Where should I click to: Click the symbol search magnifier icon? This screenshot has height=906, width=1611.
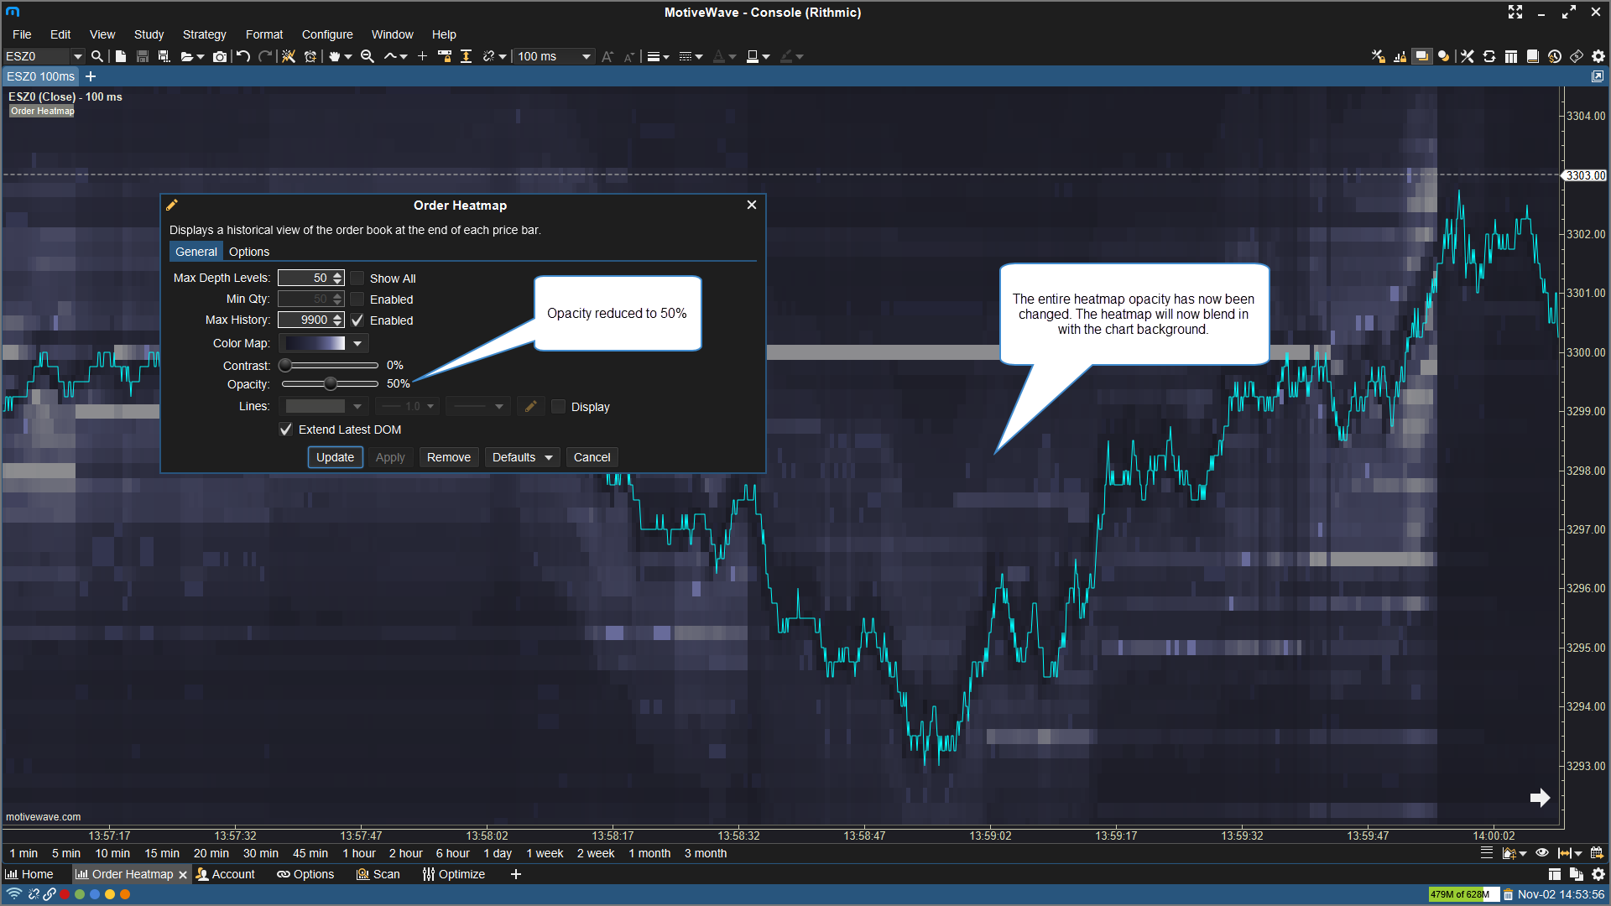coord(97,56)
